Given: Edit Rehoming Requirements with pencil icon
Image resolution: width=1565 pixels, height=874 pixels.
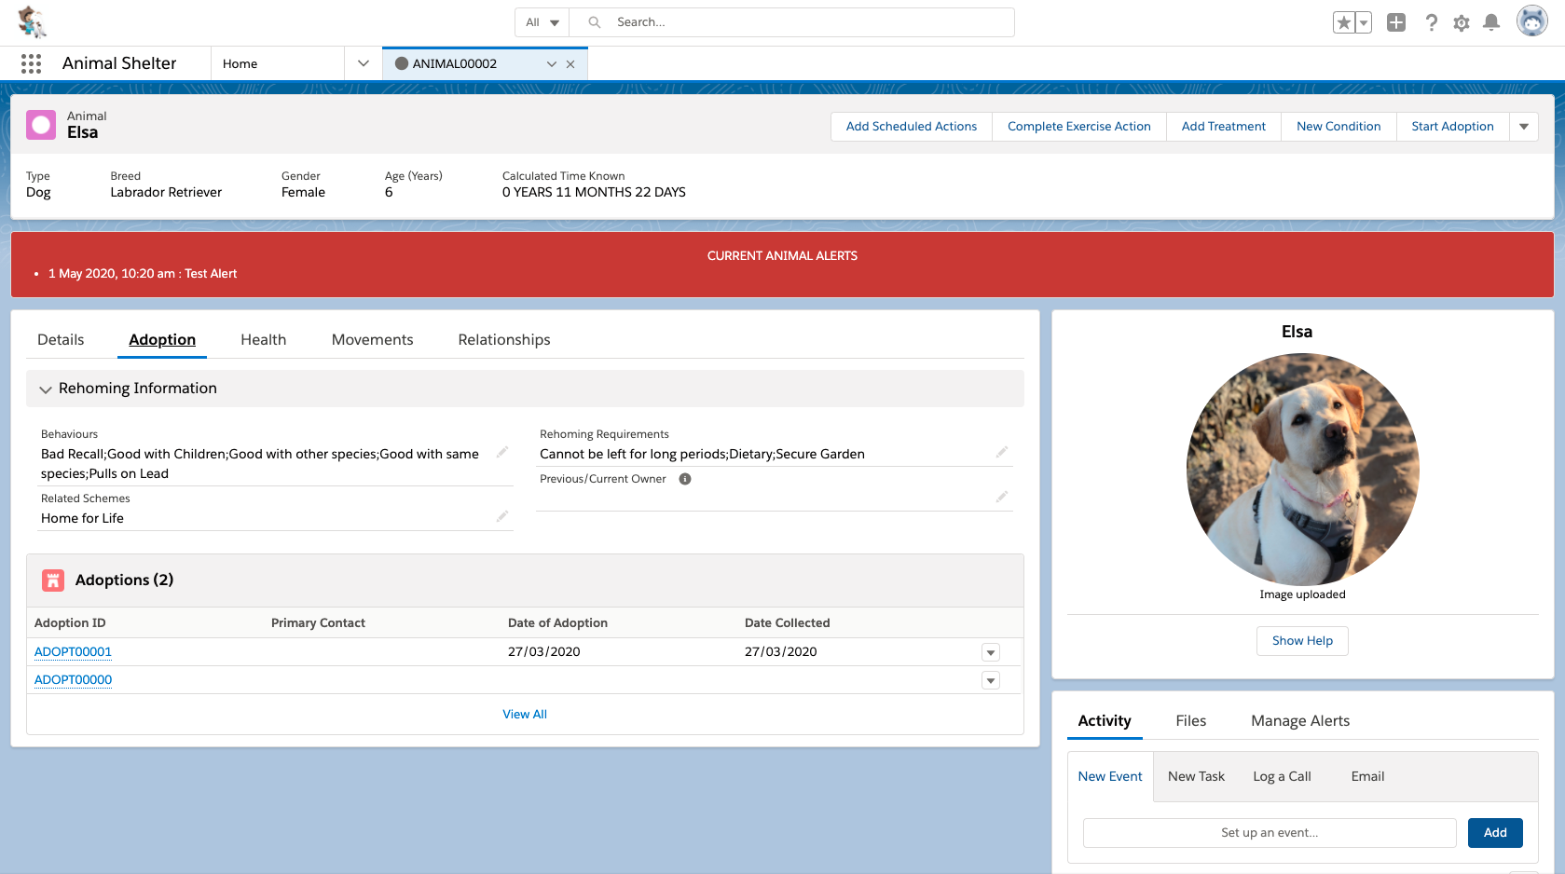Looking at the screenshot, I should 1002,452.
